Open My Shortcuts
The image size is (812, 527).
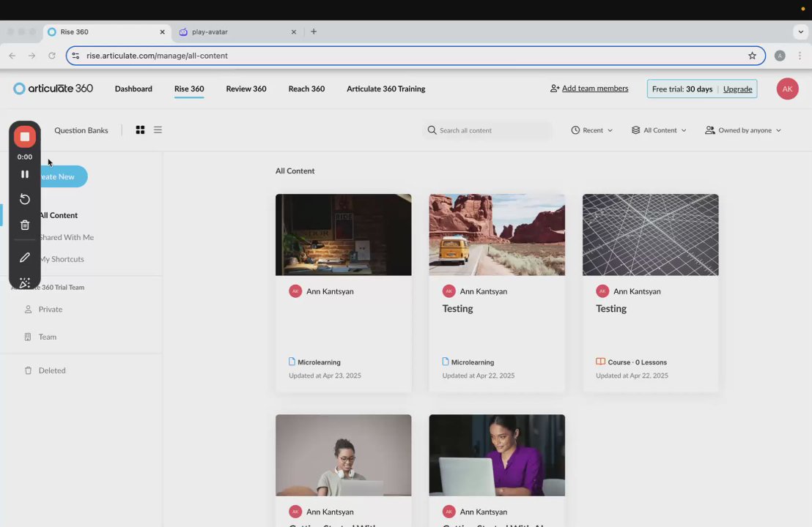[x=62, y=259]
